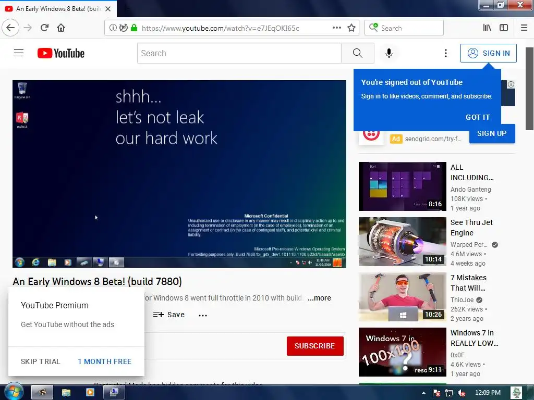Click the page vertical scrollbar thumb
This screenshot has height=400, width=534.
[529, 89]
